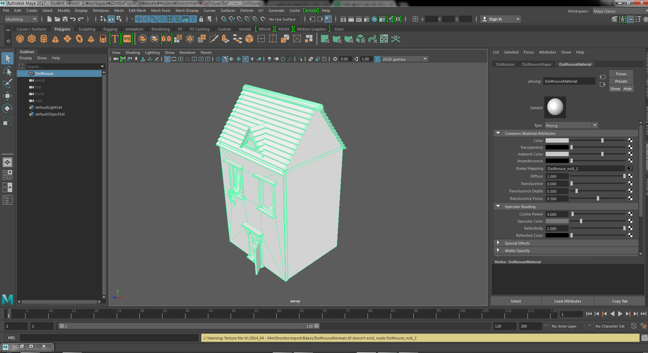Create a polygon torus from the shelf
648x353 pixels.
pyautogui.click(x=79, y=39)
